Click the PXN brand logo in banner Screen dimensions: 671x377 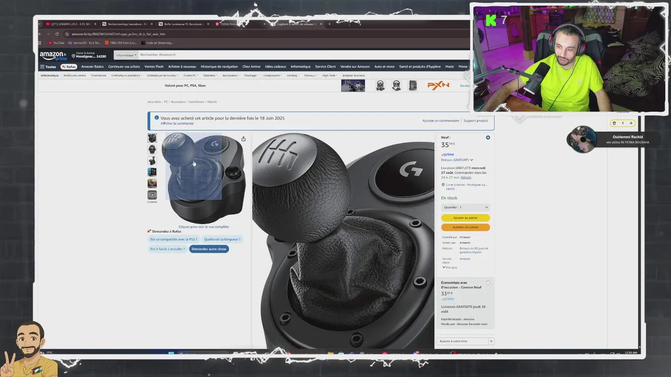click(x=438, y=85)
